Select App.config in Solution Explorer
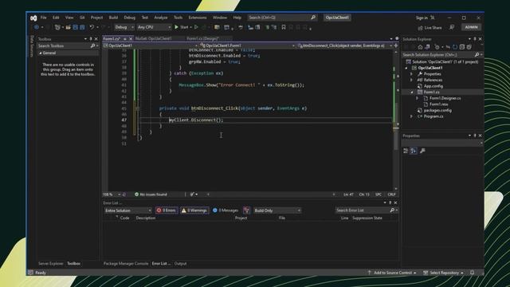The width and height of the screenshot is (510, 287). 433,86
